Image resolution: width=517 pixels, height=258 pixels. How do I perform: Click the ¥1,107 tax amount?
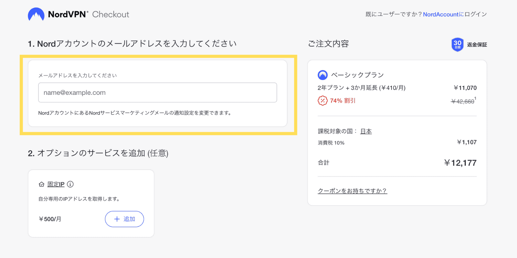coord(467,142)
